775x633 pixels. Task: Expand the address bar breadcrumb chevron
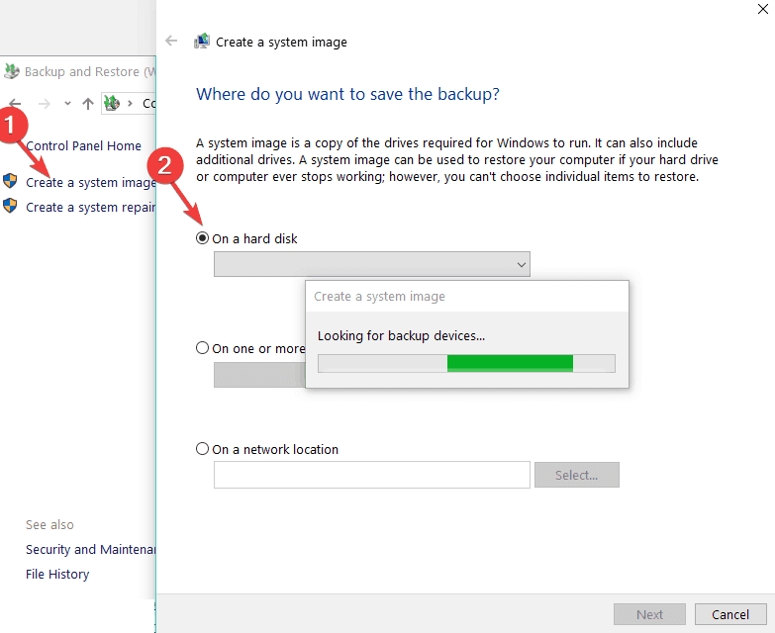tap(130, 103)
